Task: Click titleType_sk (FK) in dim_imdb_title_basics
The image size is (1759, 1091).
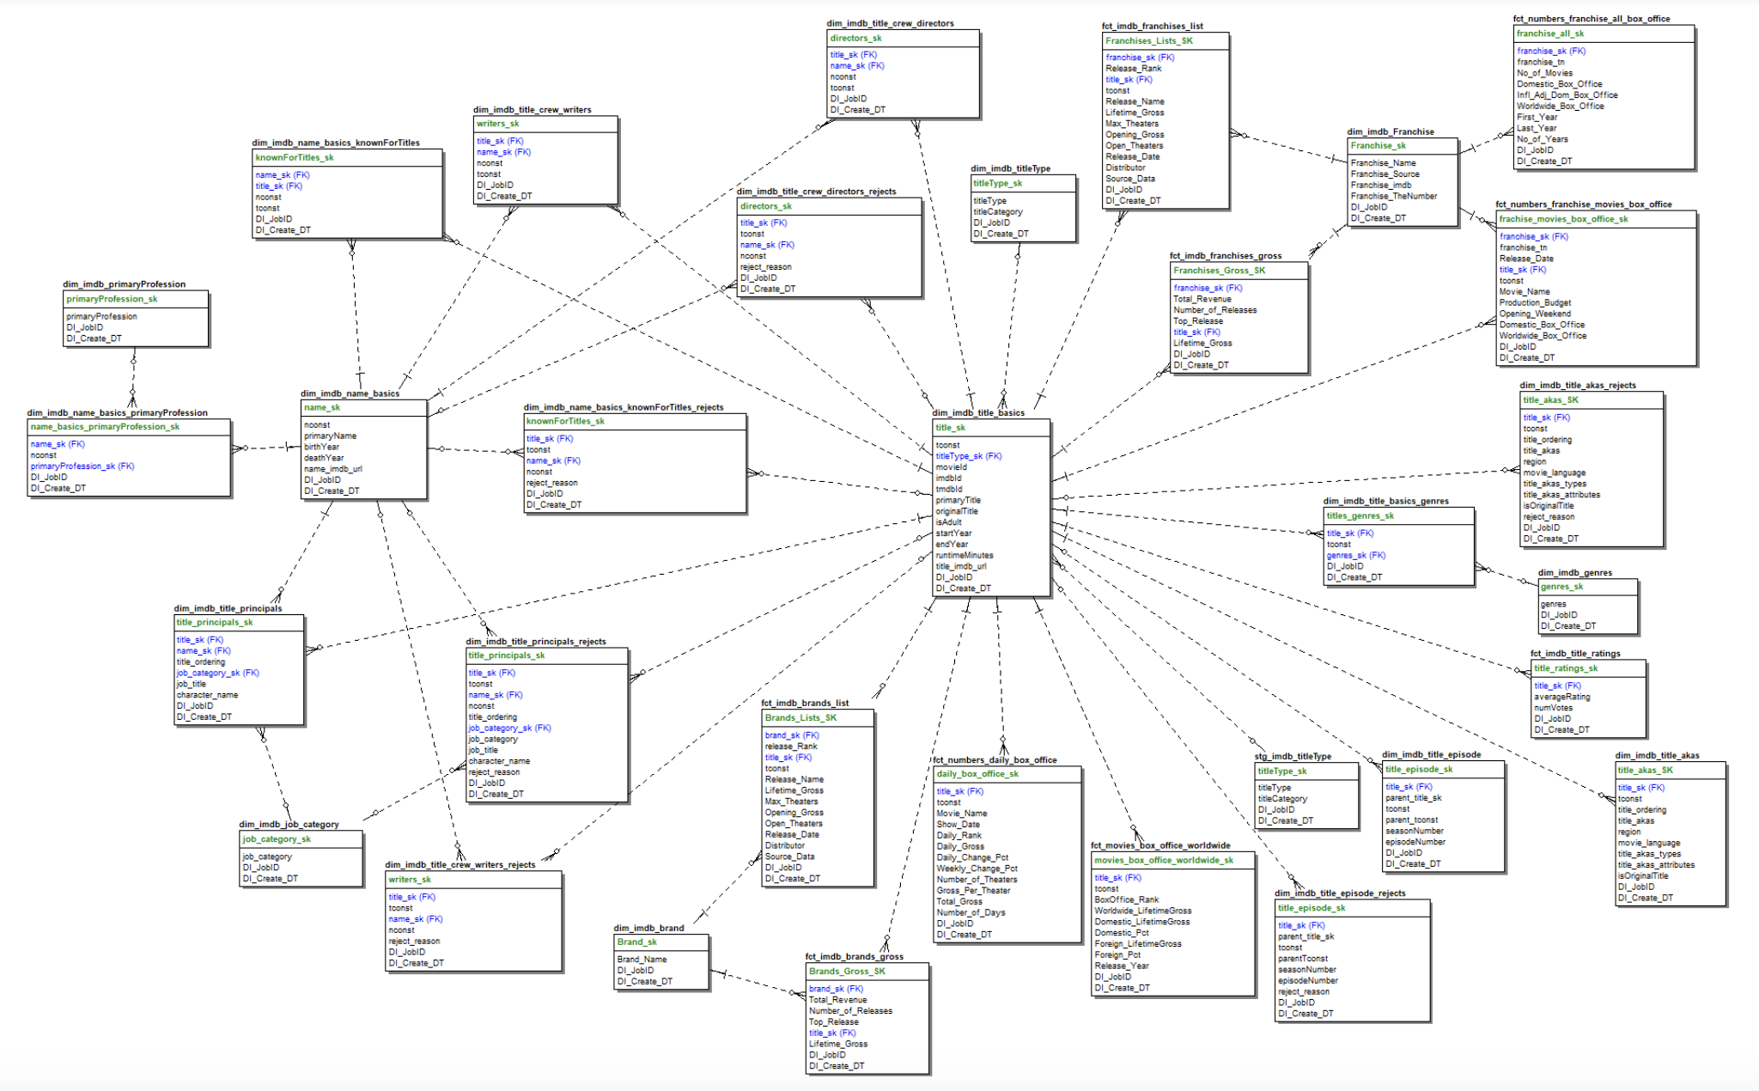Action: [x=968, y=456]
